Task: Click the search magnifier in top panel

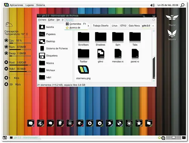Action: [x=183, y=5]
